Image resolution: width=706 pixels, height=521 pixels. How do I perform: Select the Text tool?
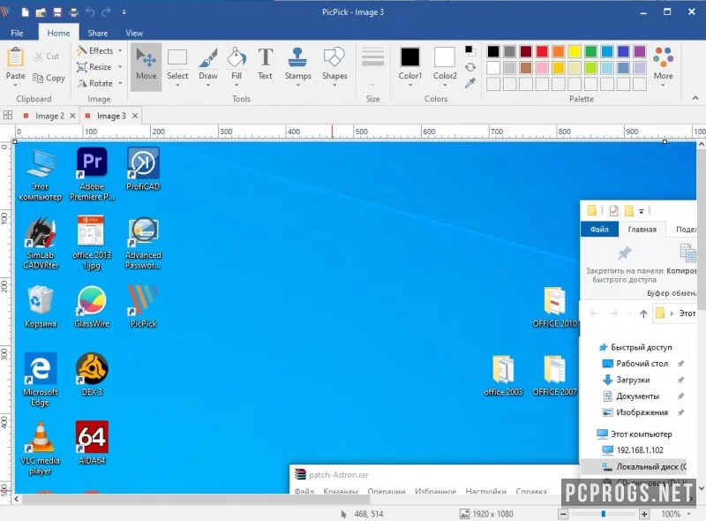tap(266, 64)
